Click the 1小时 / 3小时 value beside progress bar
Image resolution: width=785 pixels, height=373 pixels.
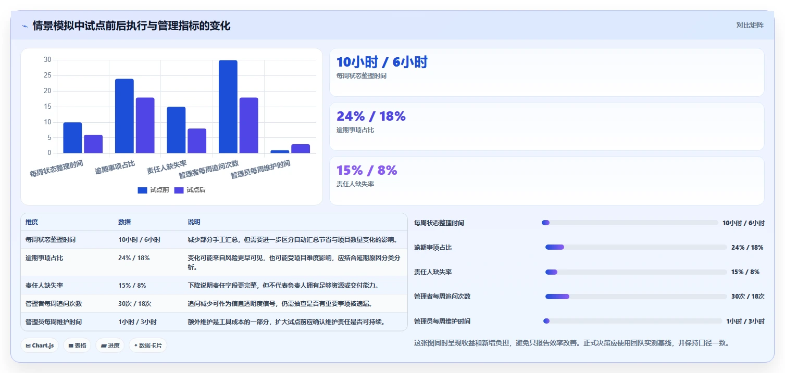click(745, 321)
